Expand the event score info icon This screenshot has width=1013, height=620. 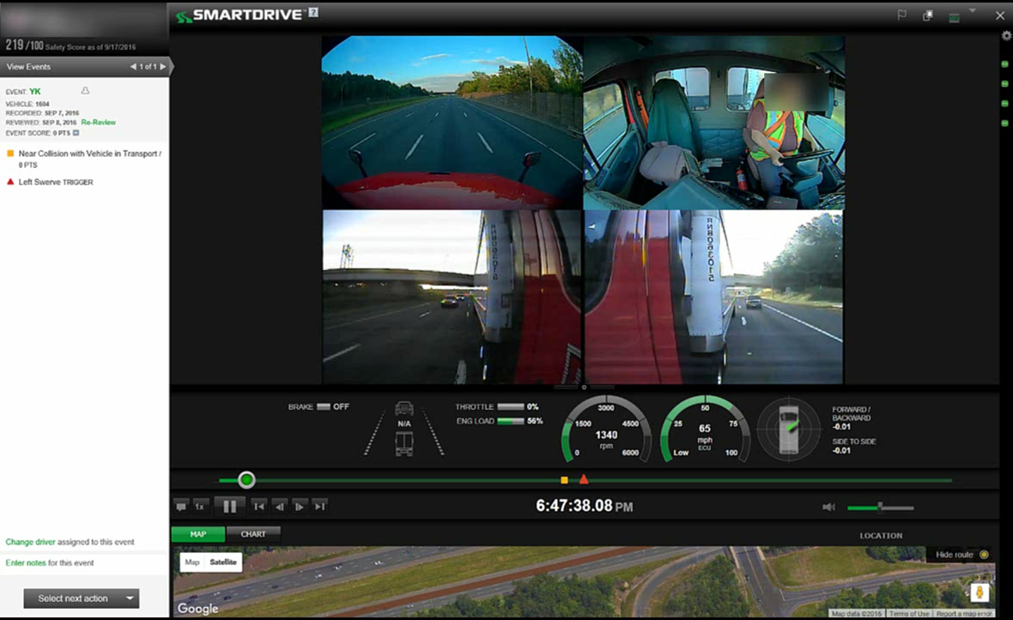click(76, 132)
